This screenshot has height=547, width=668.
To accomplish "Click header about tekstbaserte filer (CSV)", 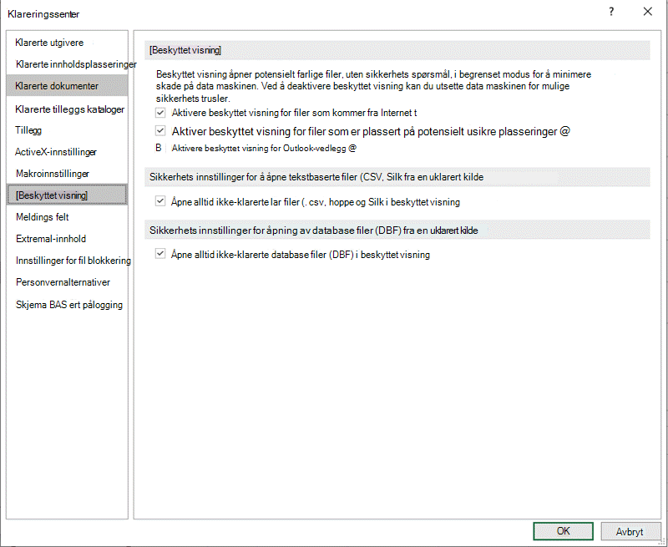I will [397, 177].
